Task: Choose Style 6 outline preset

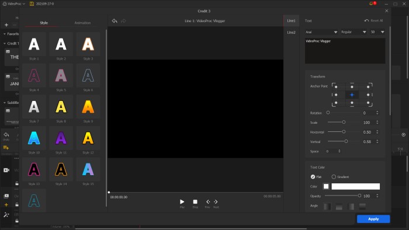Action: point(88,75)
